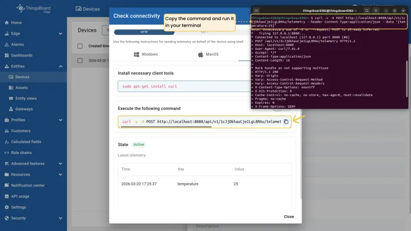The height and width of the screenshot is (231, 411).
Task: Click the Alarms icon in sidebar
Action: pos(7,45)
